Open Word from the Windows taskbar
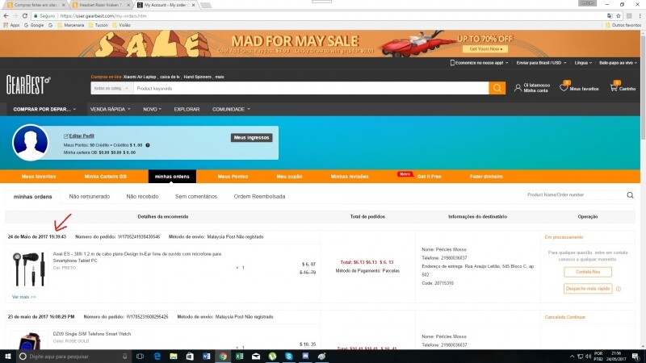 pyautogui.click(x=206, y=356)
